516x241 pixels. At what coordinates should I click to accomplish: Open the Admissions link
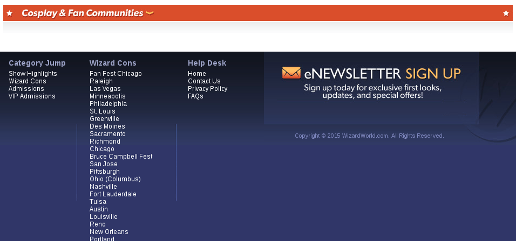26,89
